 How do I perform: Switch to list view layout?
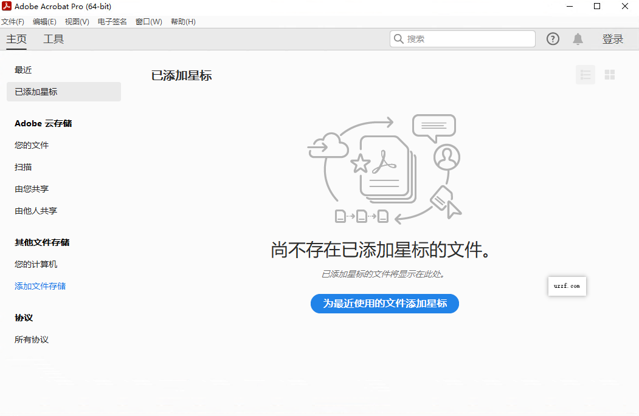pos(585,75)
